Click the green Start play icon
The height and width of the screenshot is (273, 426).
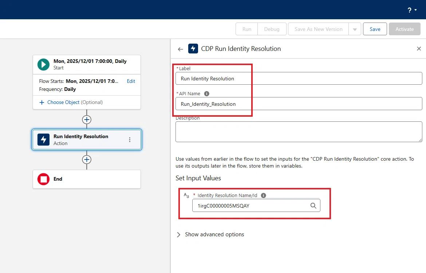pos(43,65)
